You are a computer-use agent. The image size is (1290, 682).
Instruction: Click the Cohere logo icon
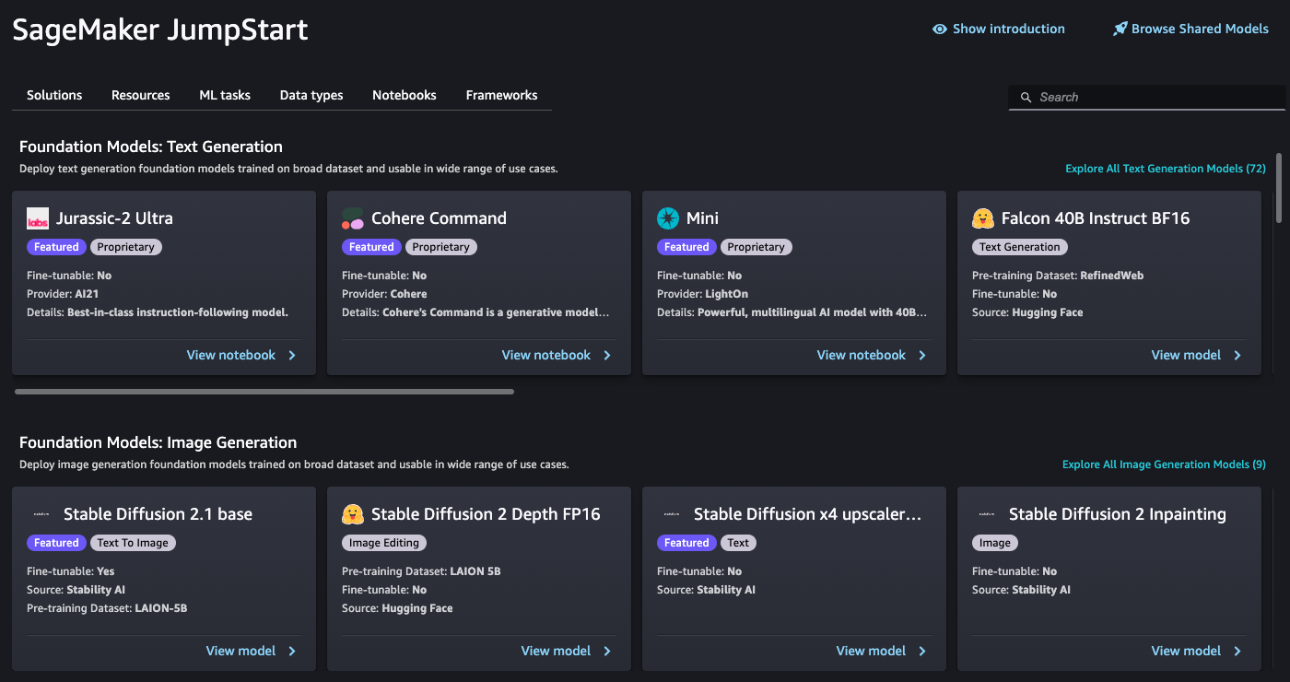click(x=353, y=218)
